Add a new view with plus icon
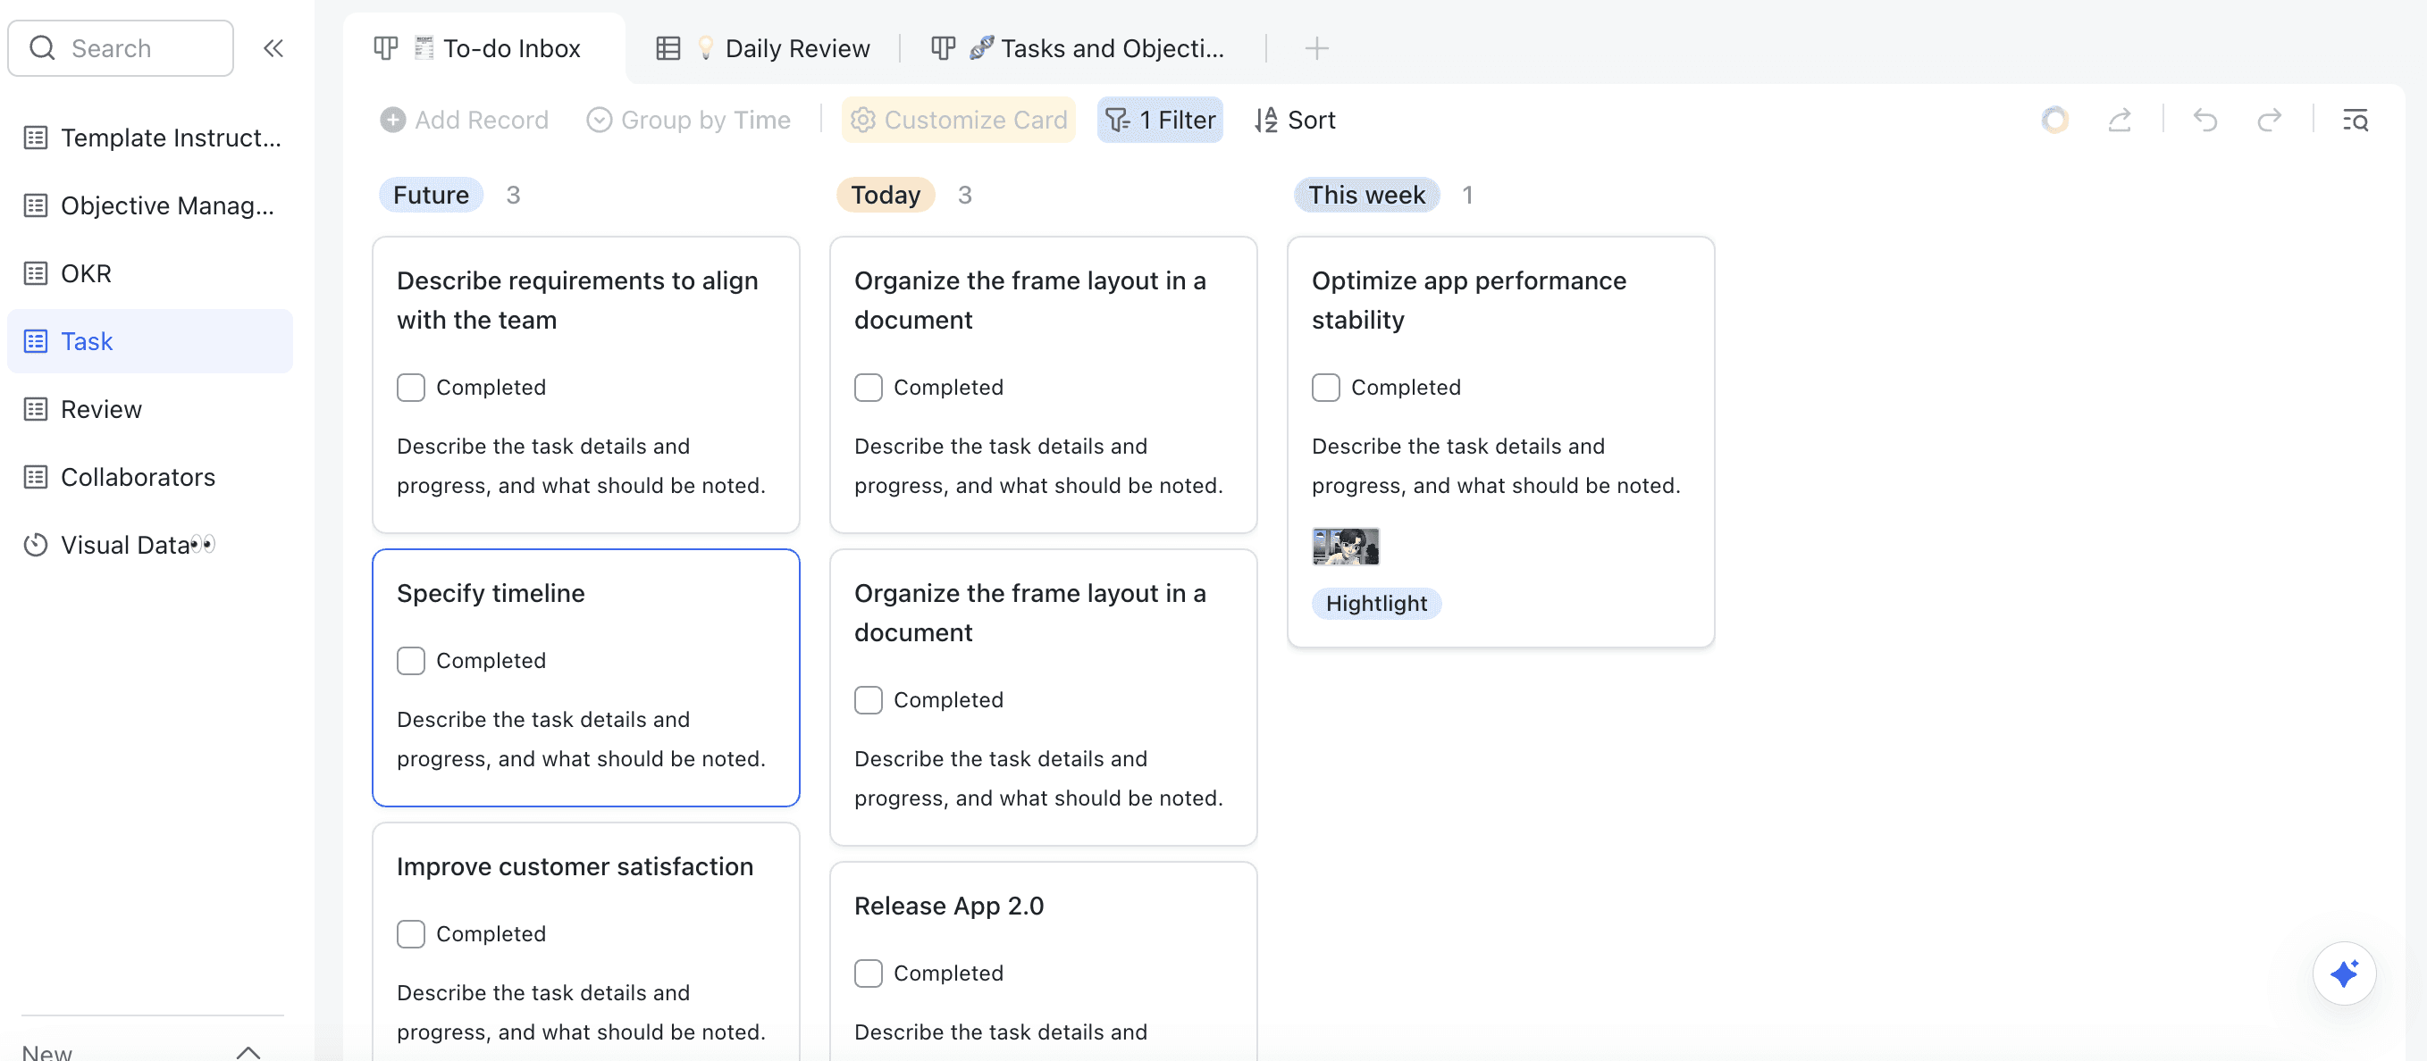This screenshot has width=2427, height=1061. click(x=1316, y=48)
